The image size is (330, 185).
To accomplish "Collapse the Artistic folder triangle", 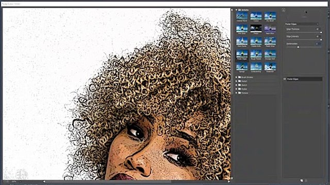I will [236, 10].
